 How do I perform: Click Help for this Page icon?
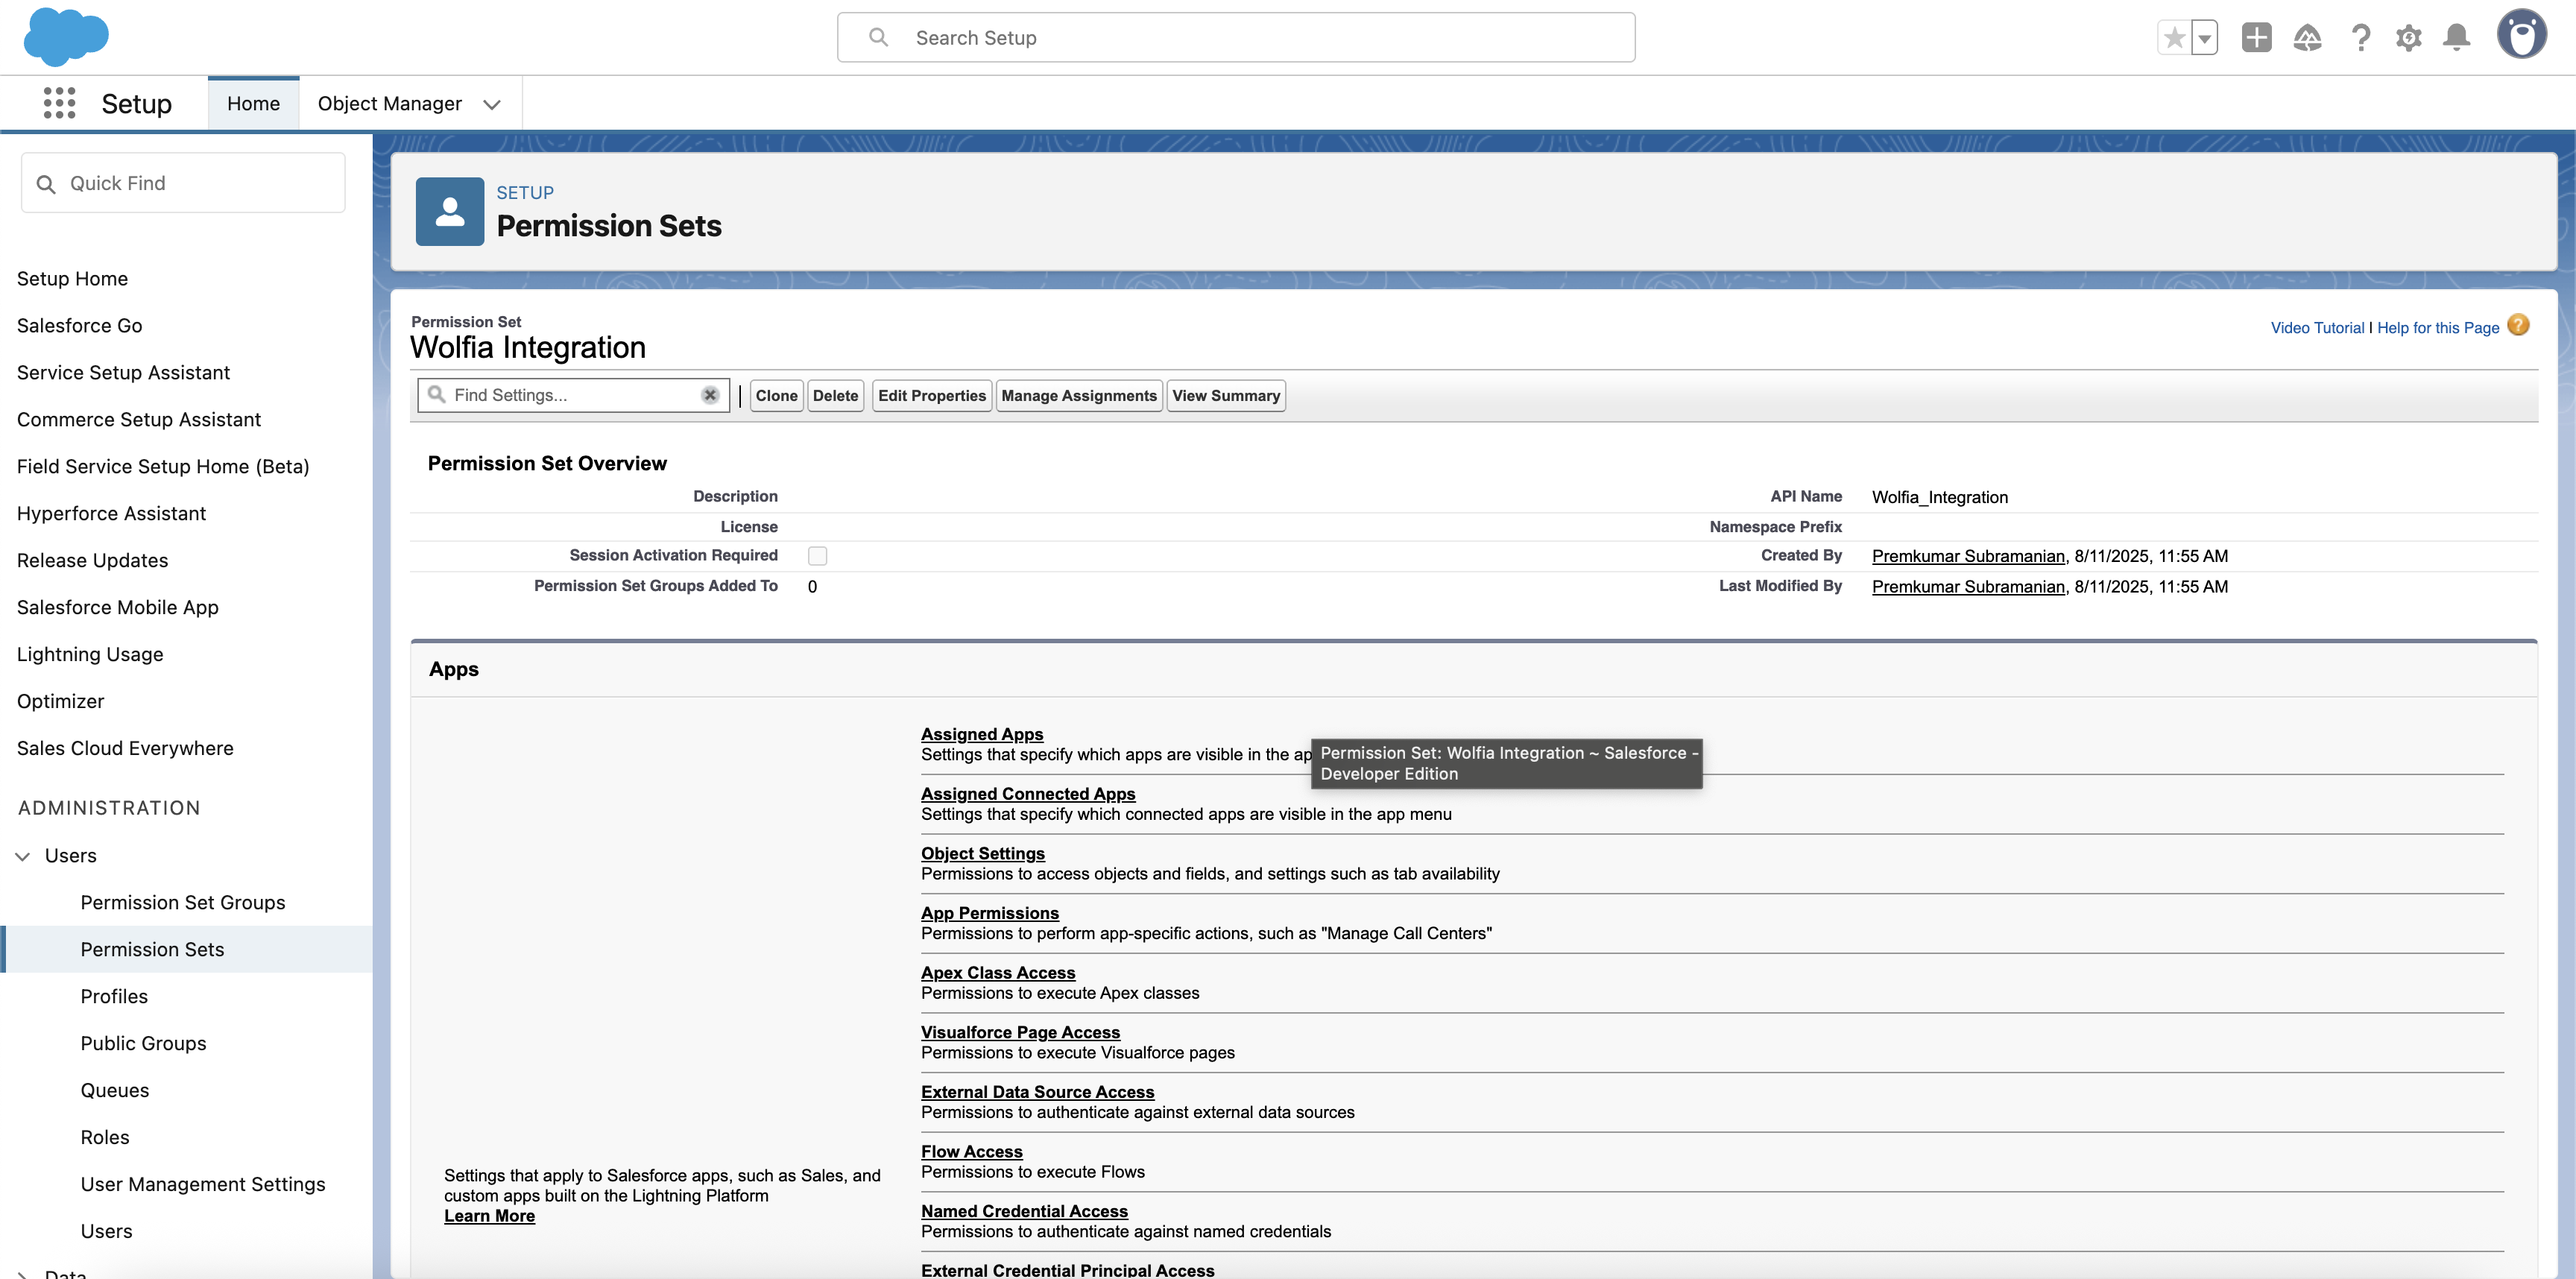pos(2519,325)
